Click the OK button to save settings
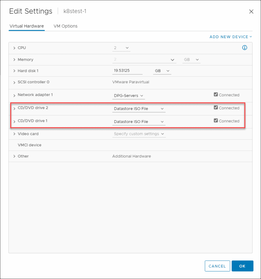Viewport: 261px width, 279px height. [242, 266]
